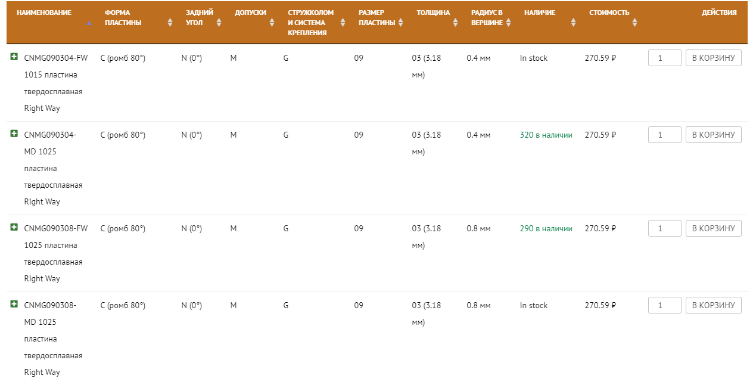Add CNMG090304-MD 1025 to cart
This screenshot has width=756, height=391.
tap(714, 135)
